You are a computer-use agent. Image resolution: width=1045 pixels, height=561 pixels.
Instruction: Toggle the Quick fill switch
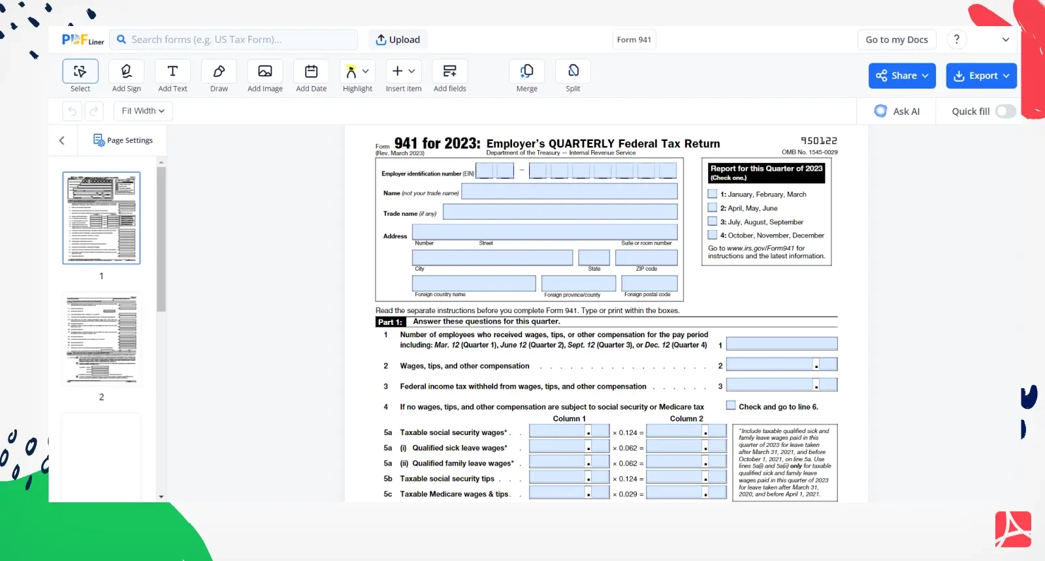click(1006, 111)
